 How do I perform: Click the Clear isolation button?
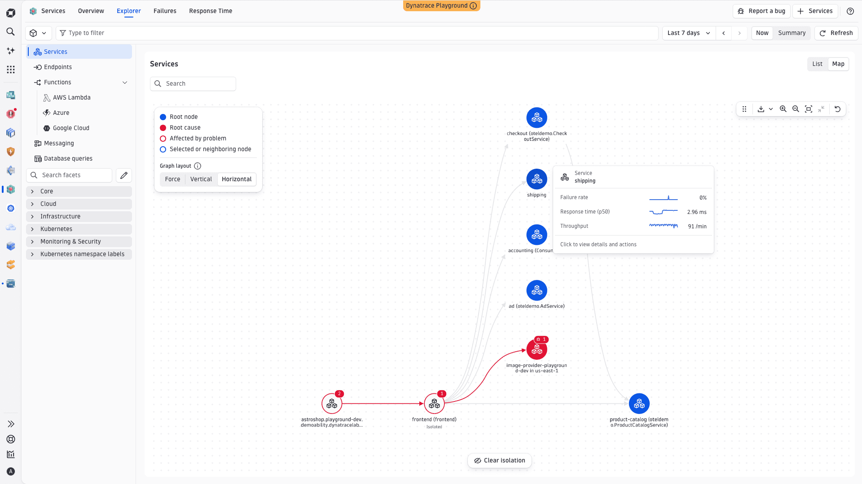pyautogui.click(x=499, y=461)
